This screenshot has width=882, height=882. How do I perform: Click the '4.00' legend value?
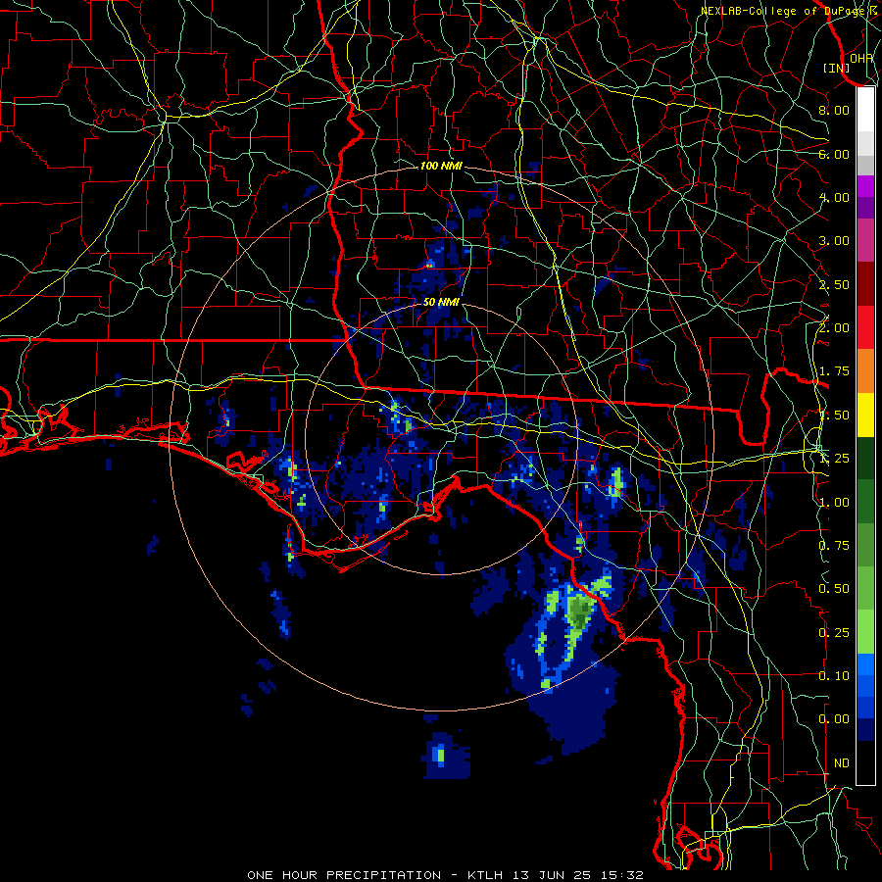[x=834, y=197]
